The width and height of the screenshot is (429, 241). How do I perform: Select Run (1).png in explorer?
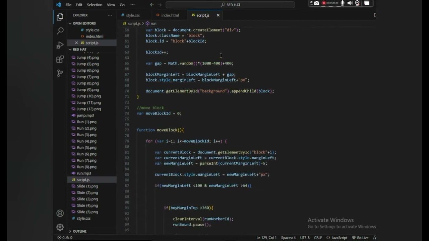coord(92,122)
